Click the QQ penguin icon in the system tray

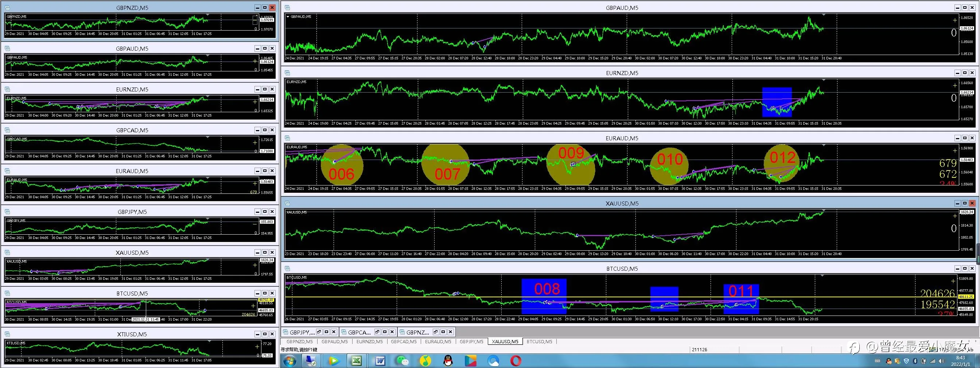click(x=889, y=361)
